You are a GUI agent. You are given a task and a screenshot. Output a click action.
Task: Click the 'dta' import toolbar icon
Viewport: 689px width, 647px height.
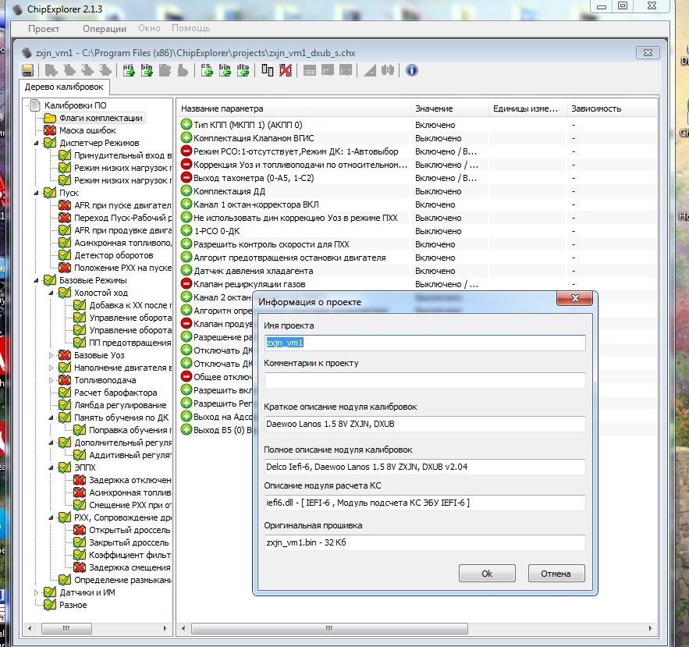[243, 70]
